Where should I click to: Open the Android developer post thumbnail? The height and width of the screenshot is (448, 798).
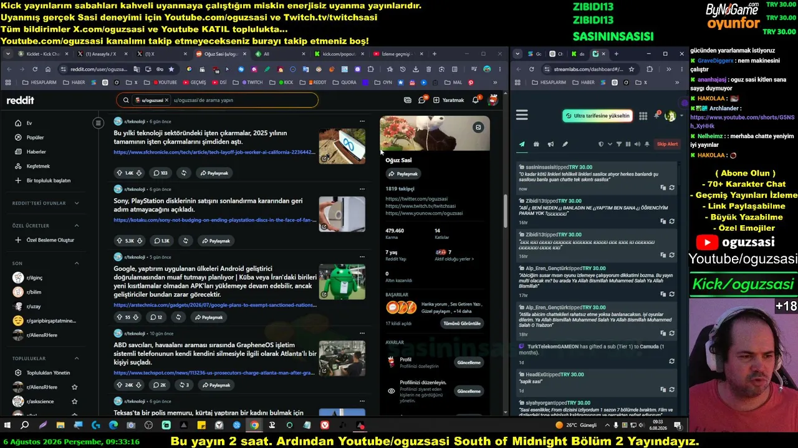342,282
